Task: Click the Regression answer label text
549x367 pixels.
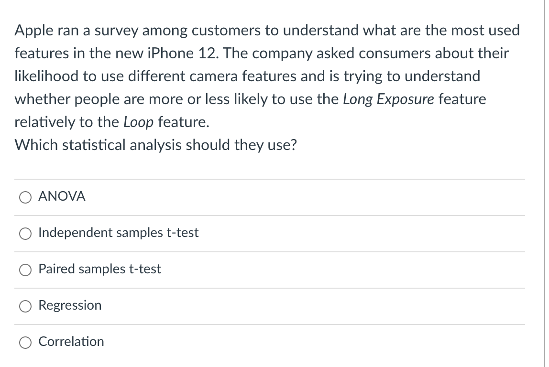Action: 70,305
